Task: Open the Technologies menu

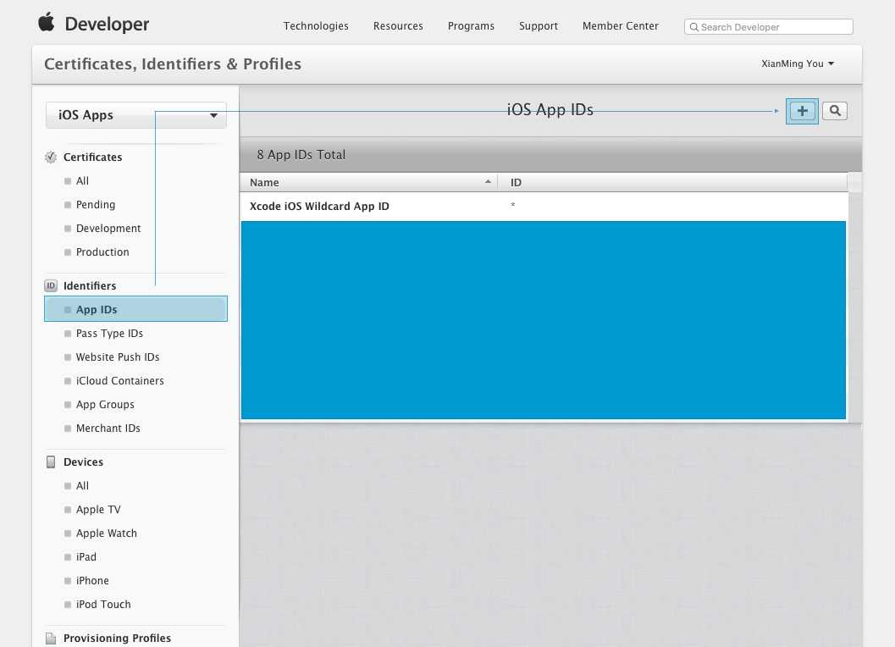Action: [x=316, y=25]
